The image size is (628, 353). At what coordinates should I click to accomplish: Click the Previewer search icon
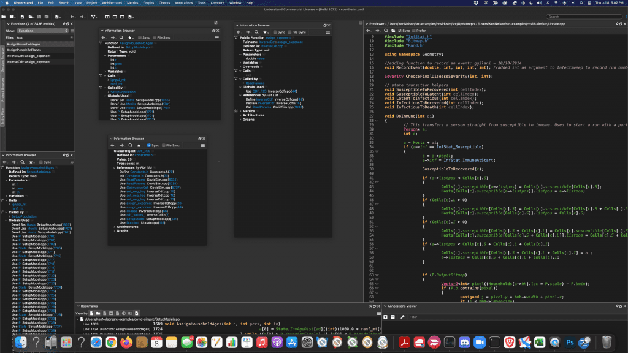coord(386,31)
